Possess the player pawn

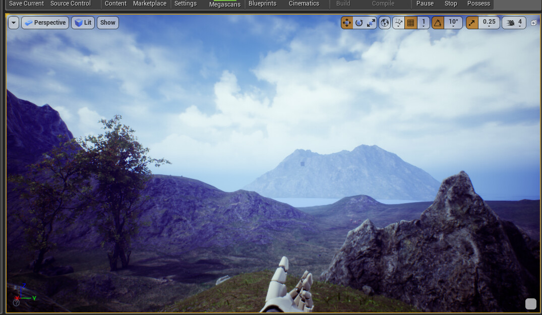pos(478,4)
